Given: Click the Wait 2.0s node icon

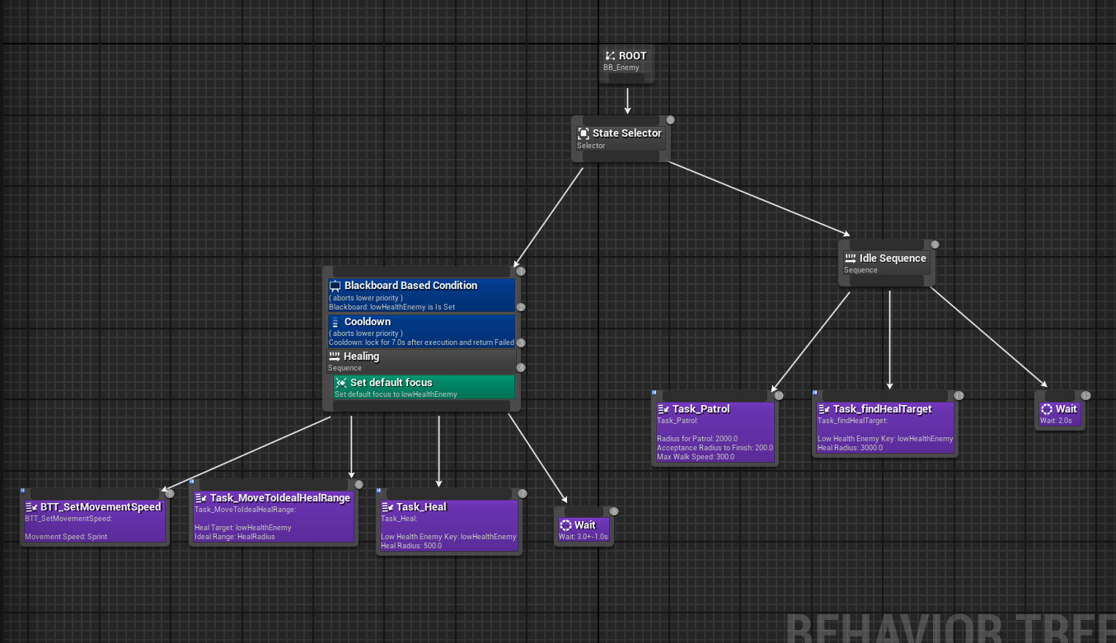Looking at the screenshot, I should coord(1047,409).
